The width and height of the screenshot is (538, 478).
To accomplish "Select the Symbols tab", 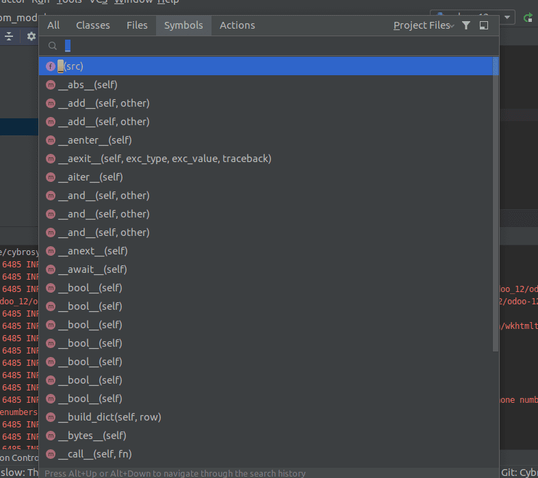I will pos(183,25).
